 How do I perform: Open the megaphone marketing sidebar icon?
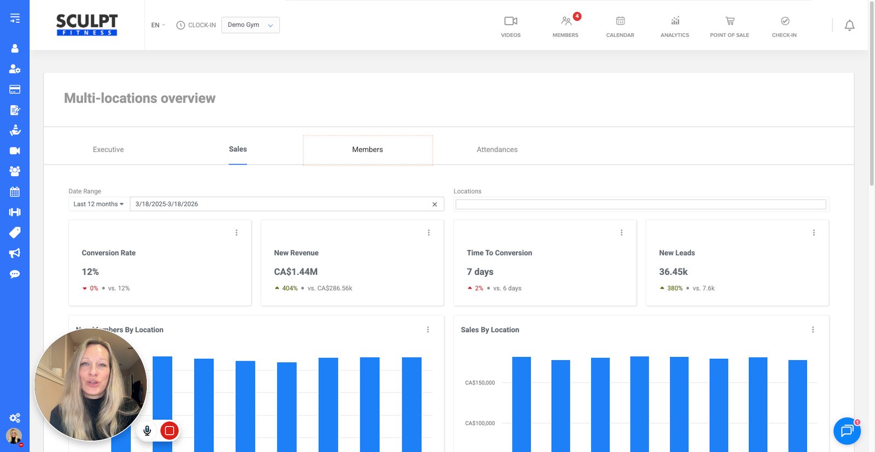pos(15,253)
